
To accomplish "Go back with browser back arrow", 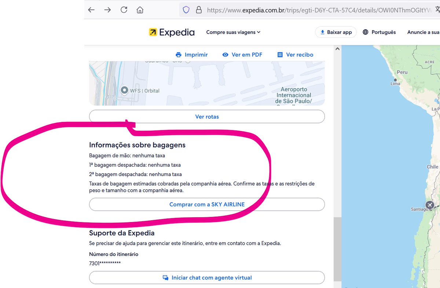I will click(x=91, y=10).
